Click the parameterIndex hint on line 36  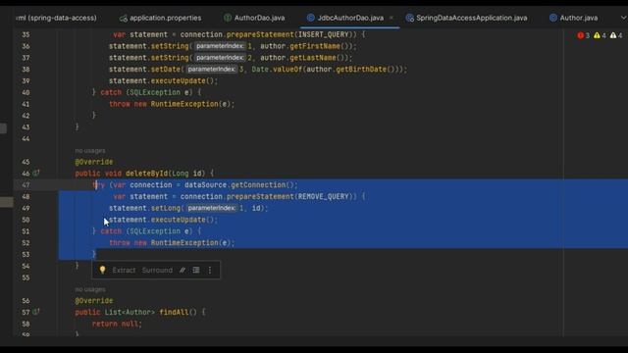(x=220, y=46)
